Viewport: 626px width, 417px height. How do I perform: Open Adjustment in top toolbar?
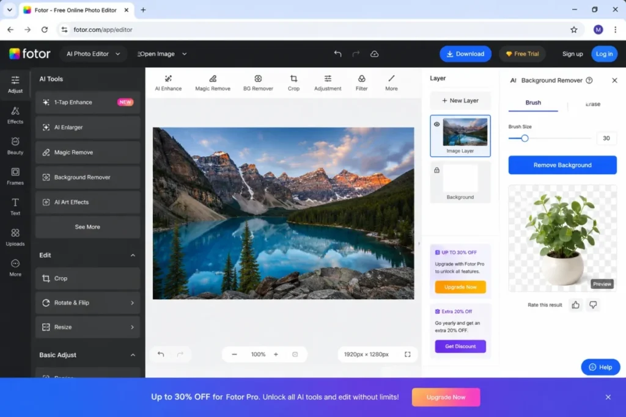coord(328,83)
